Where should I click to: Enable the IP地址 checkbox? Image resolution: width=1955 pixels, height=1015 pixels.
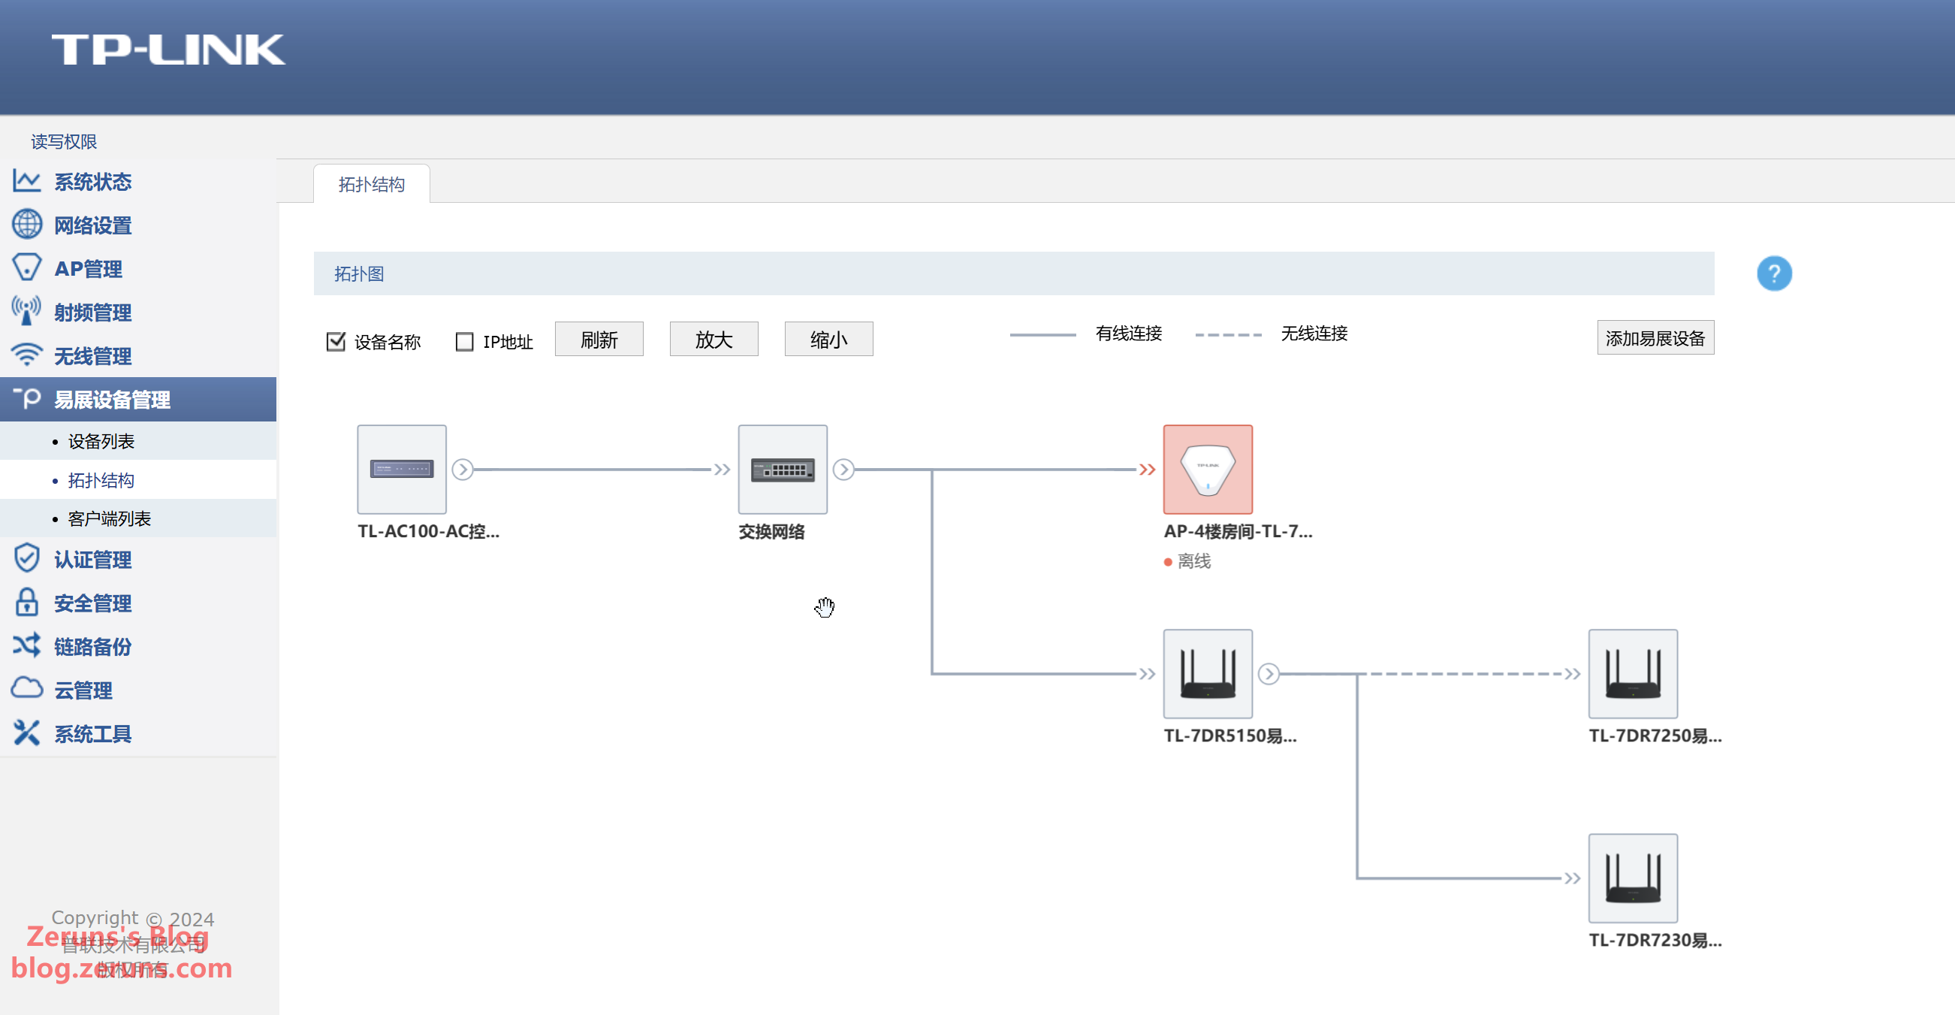click(463, 342)
